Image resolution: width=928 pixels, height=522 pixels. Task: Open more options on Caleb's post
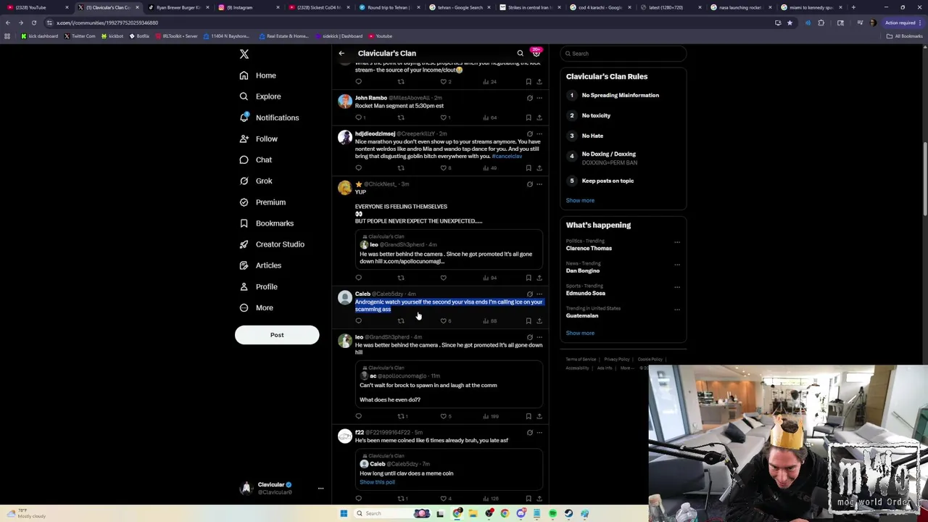point(539,294)
